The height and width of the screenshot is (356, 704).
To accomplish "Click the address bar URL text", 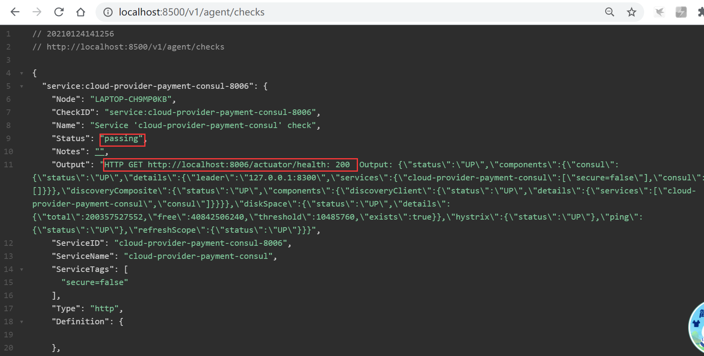I will click(x=191, y=12).
